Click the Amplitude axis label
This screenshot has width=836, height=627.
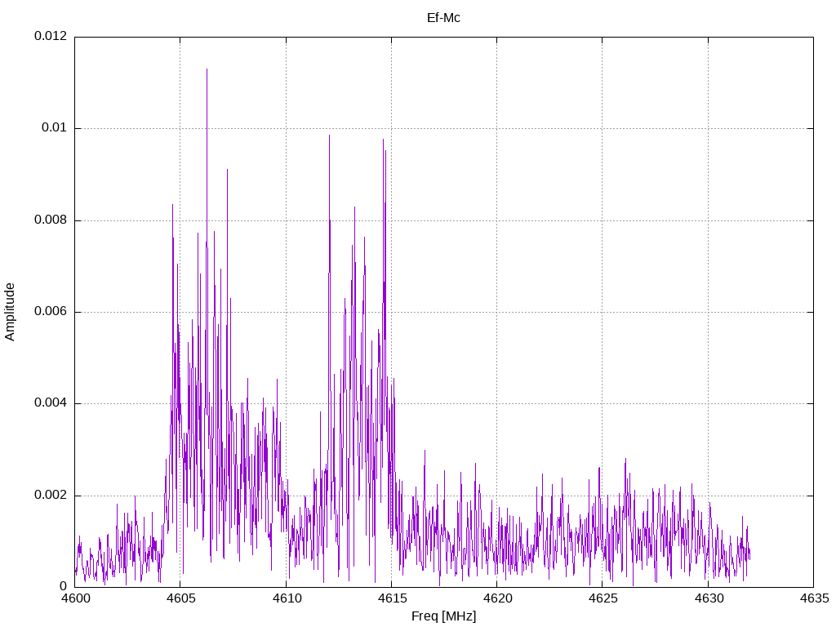[10, 312]
